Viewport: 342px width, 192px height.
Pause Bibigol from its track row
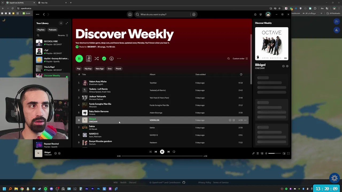click(79, 120)
